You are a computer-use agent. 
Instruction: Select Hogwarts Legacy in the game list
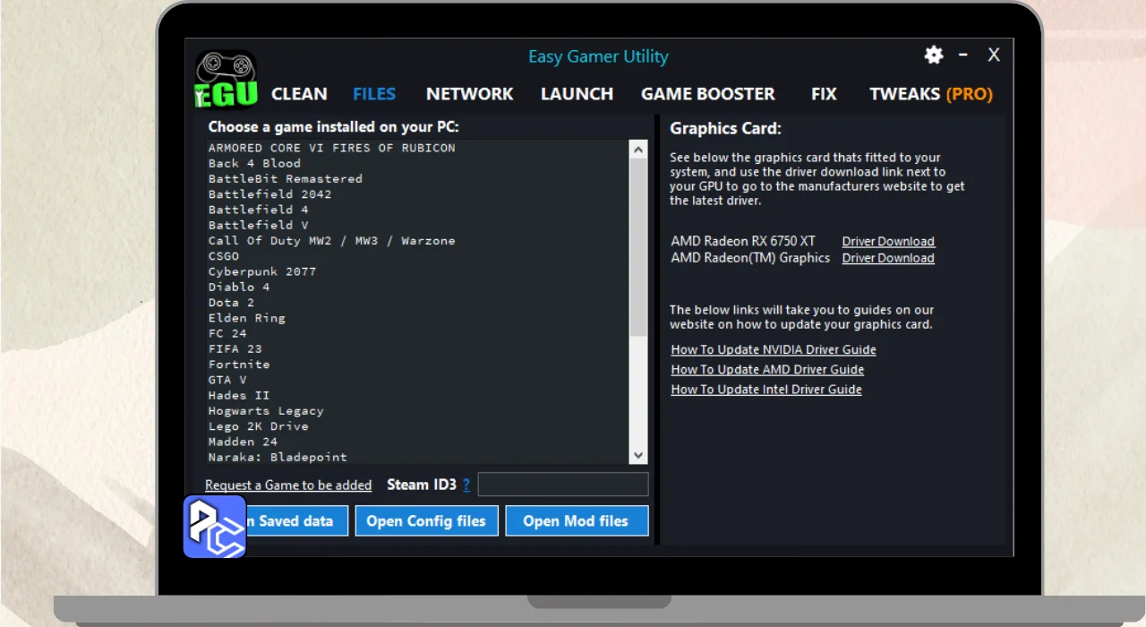266,410
